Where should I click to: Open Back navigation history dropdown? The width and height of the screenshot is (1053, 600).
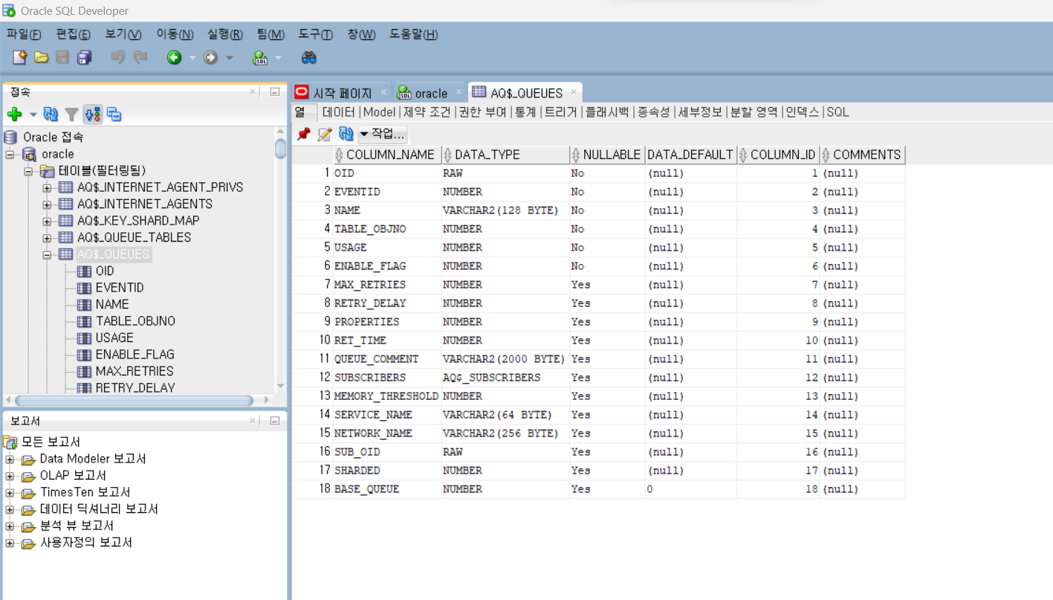coord(192,58)
